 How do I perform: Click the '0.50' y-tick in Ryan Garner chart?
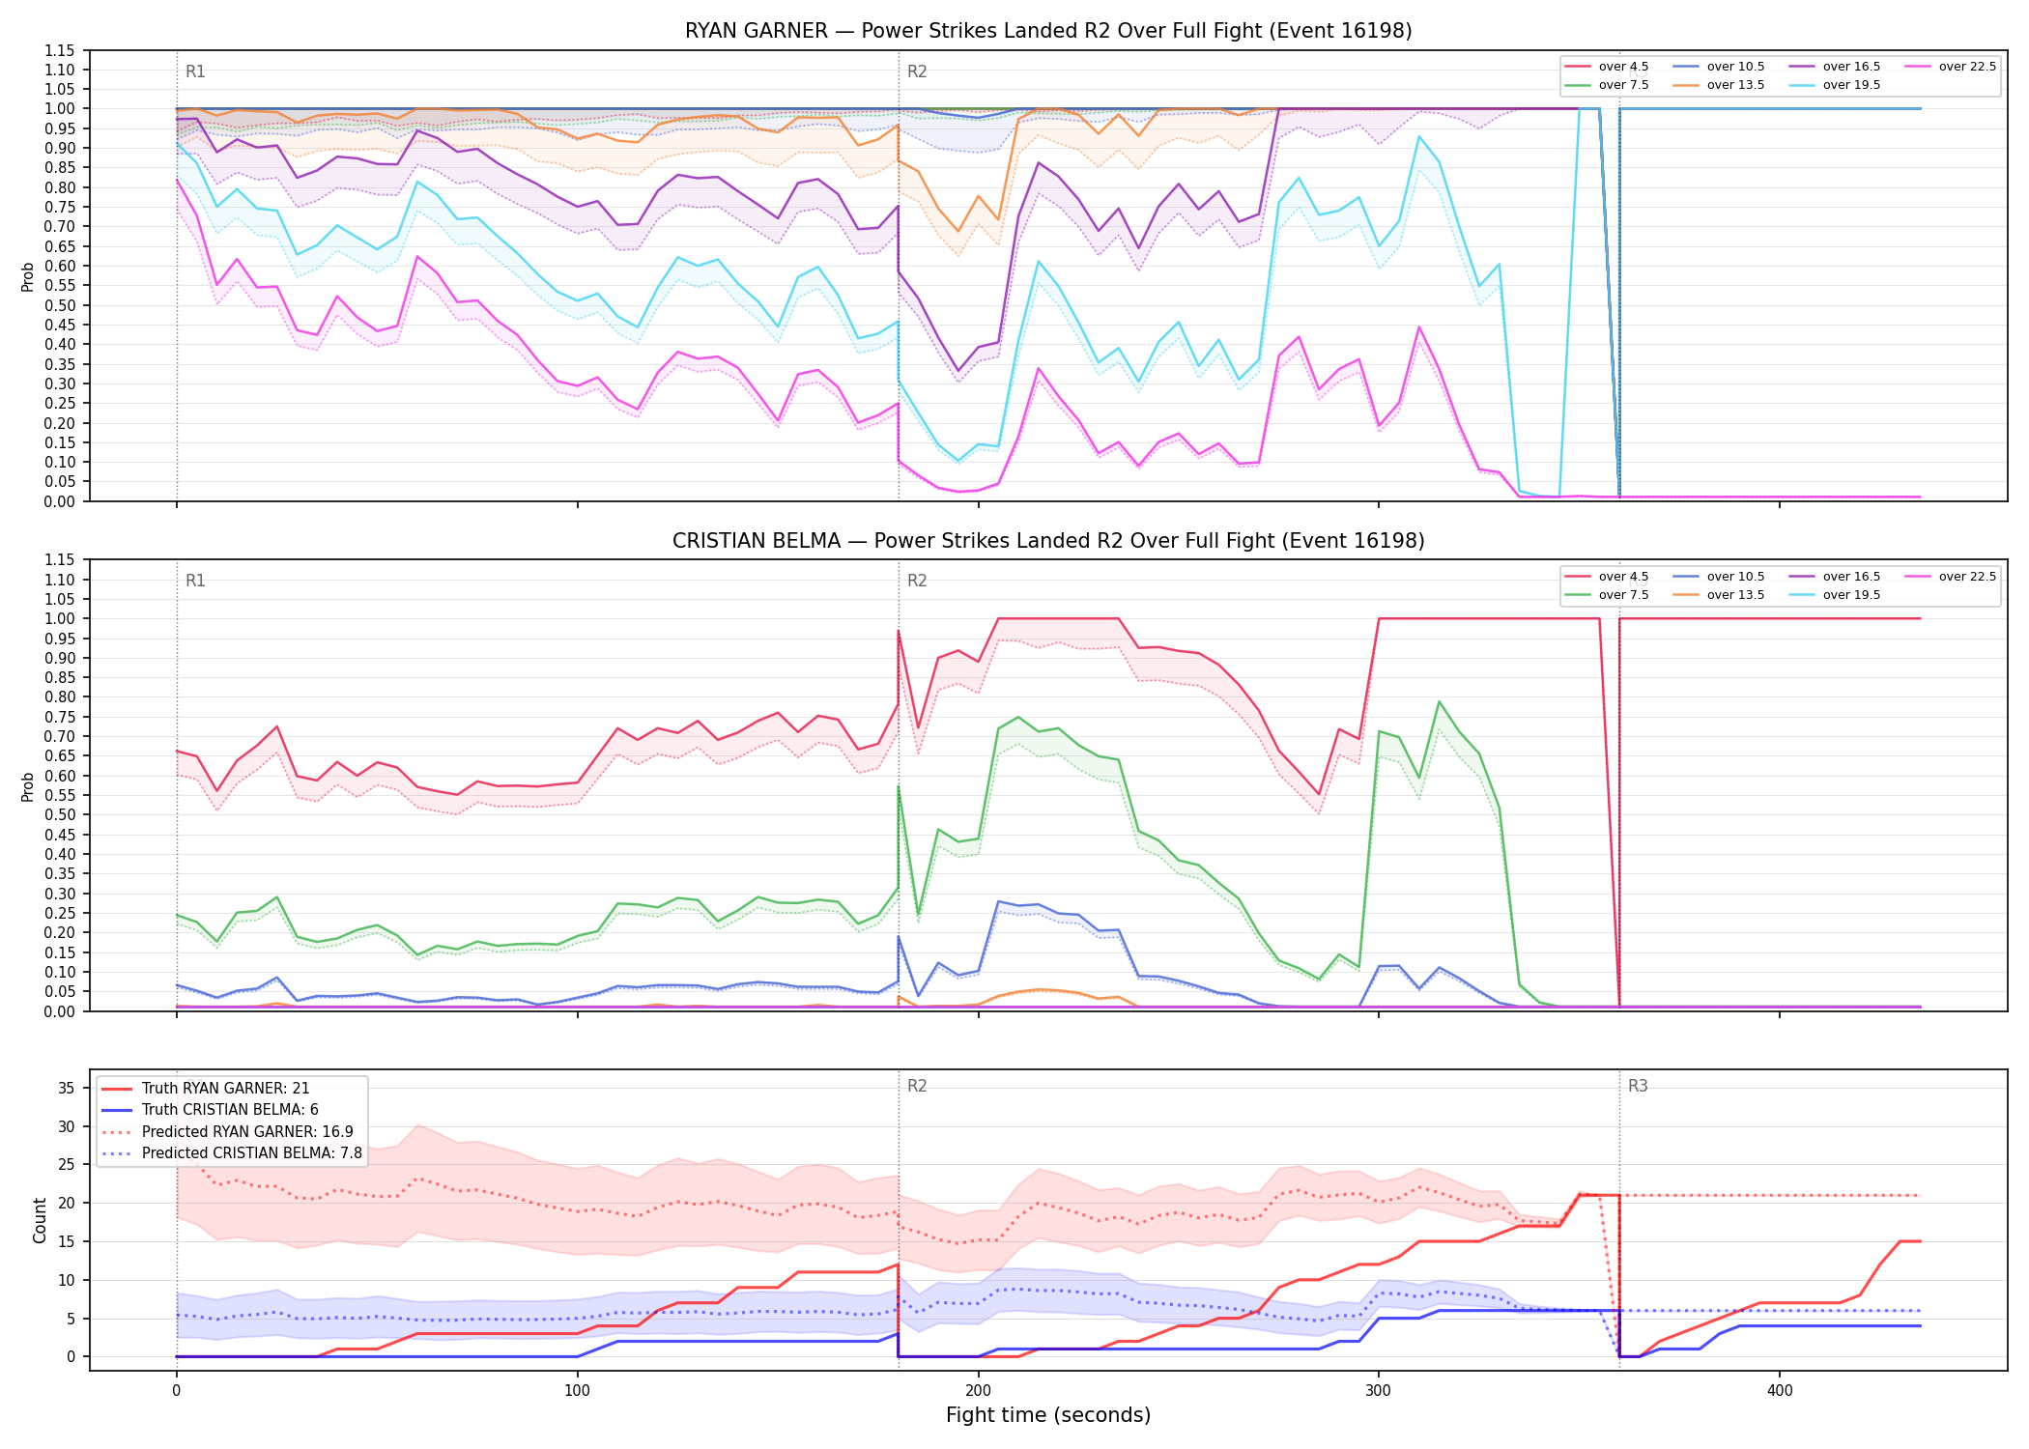click(60, 305)
